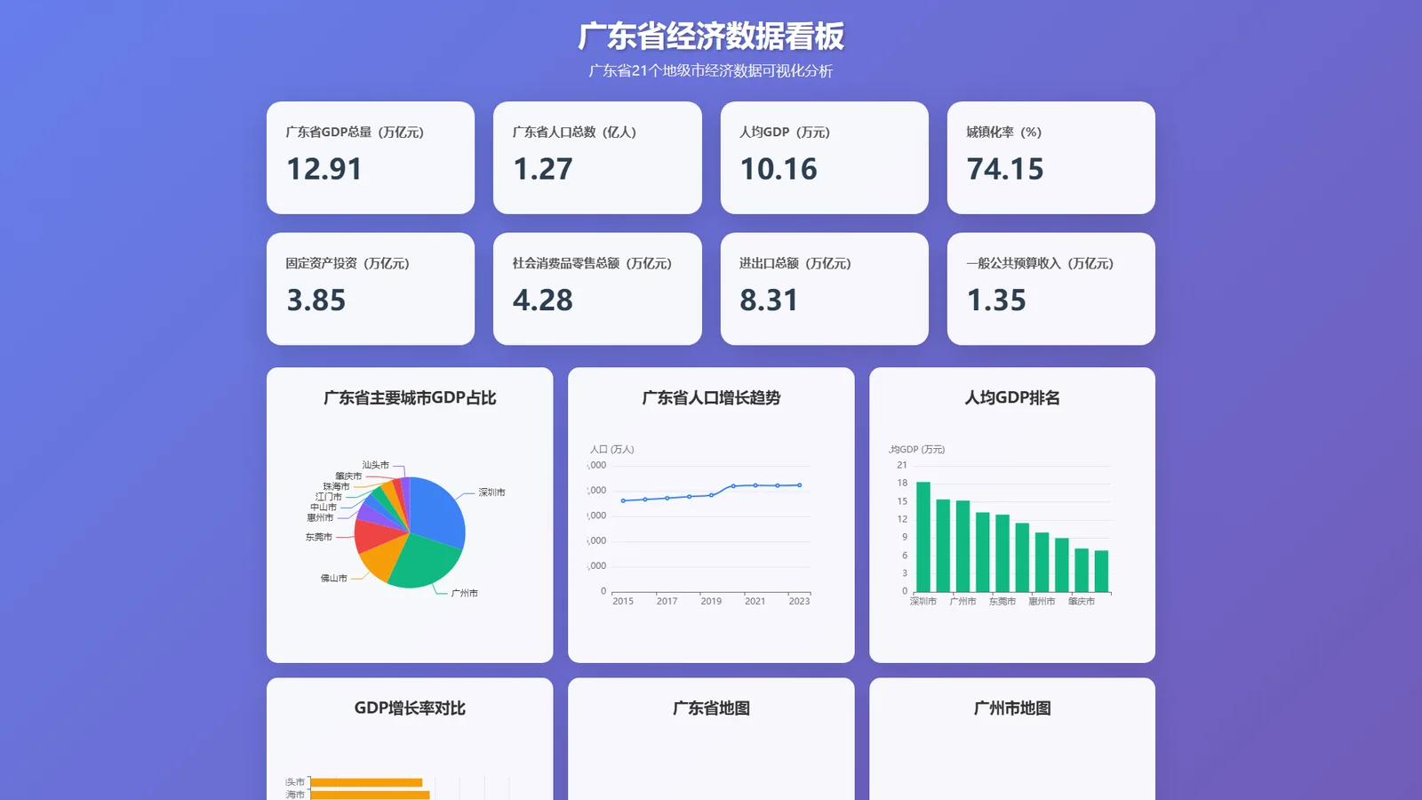Select the 人均GDP value 10.16
The image size is (1422, 800).
[x=779, y=169]
